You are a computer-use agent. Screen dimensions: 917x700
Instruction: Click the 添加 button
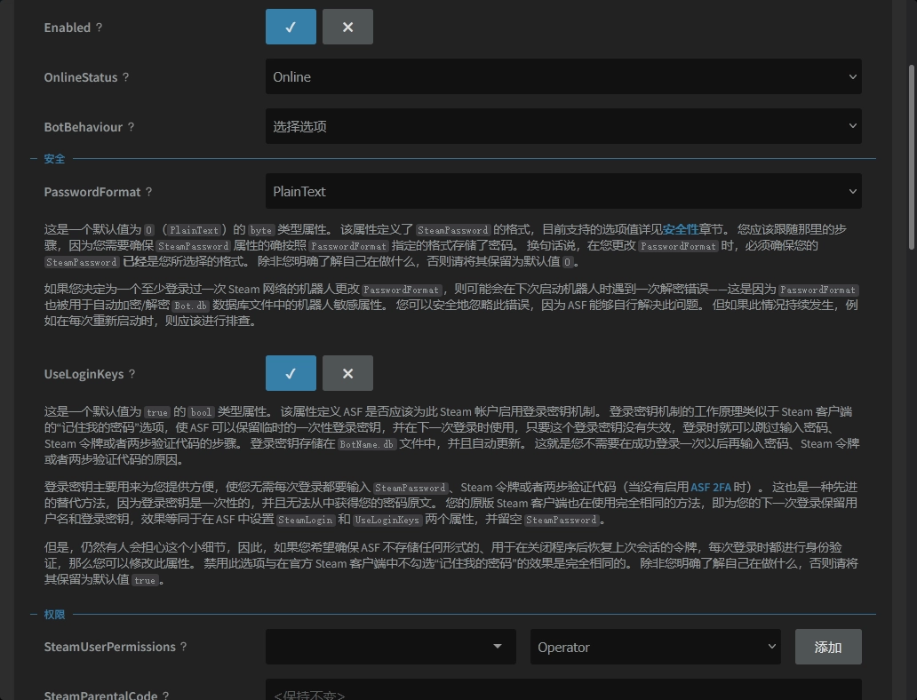(x=828, y=647)
